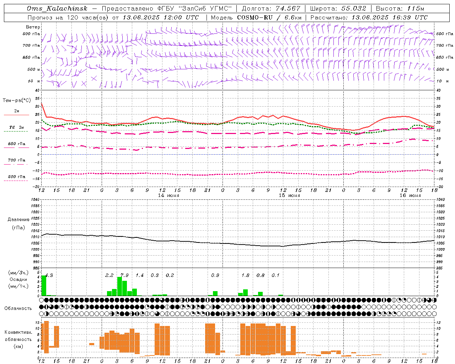The height and width of the screenshot is (364, 455).
Task: Click the station title Oms_Kalachinsk
Action: pyautogui.click(x=57, y=9)
